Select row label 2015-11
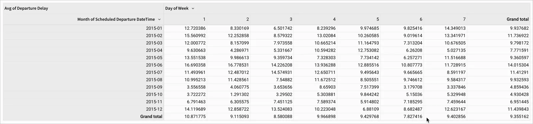This screenshot has height=124, width=533. point(154,102)
